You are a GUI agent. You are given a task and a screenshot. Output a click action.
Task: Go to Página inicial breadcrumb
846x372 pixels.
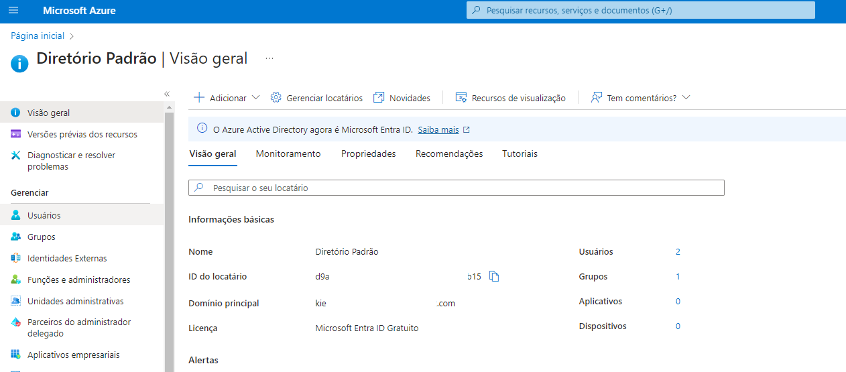click(38, 36)
